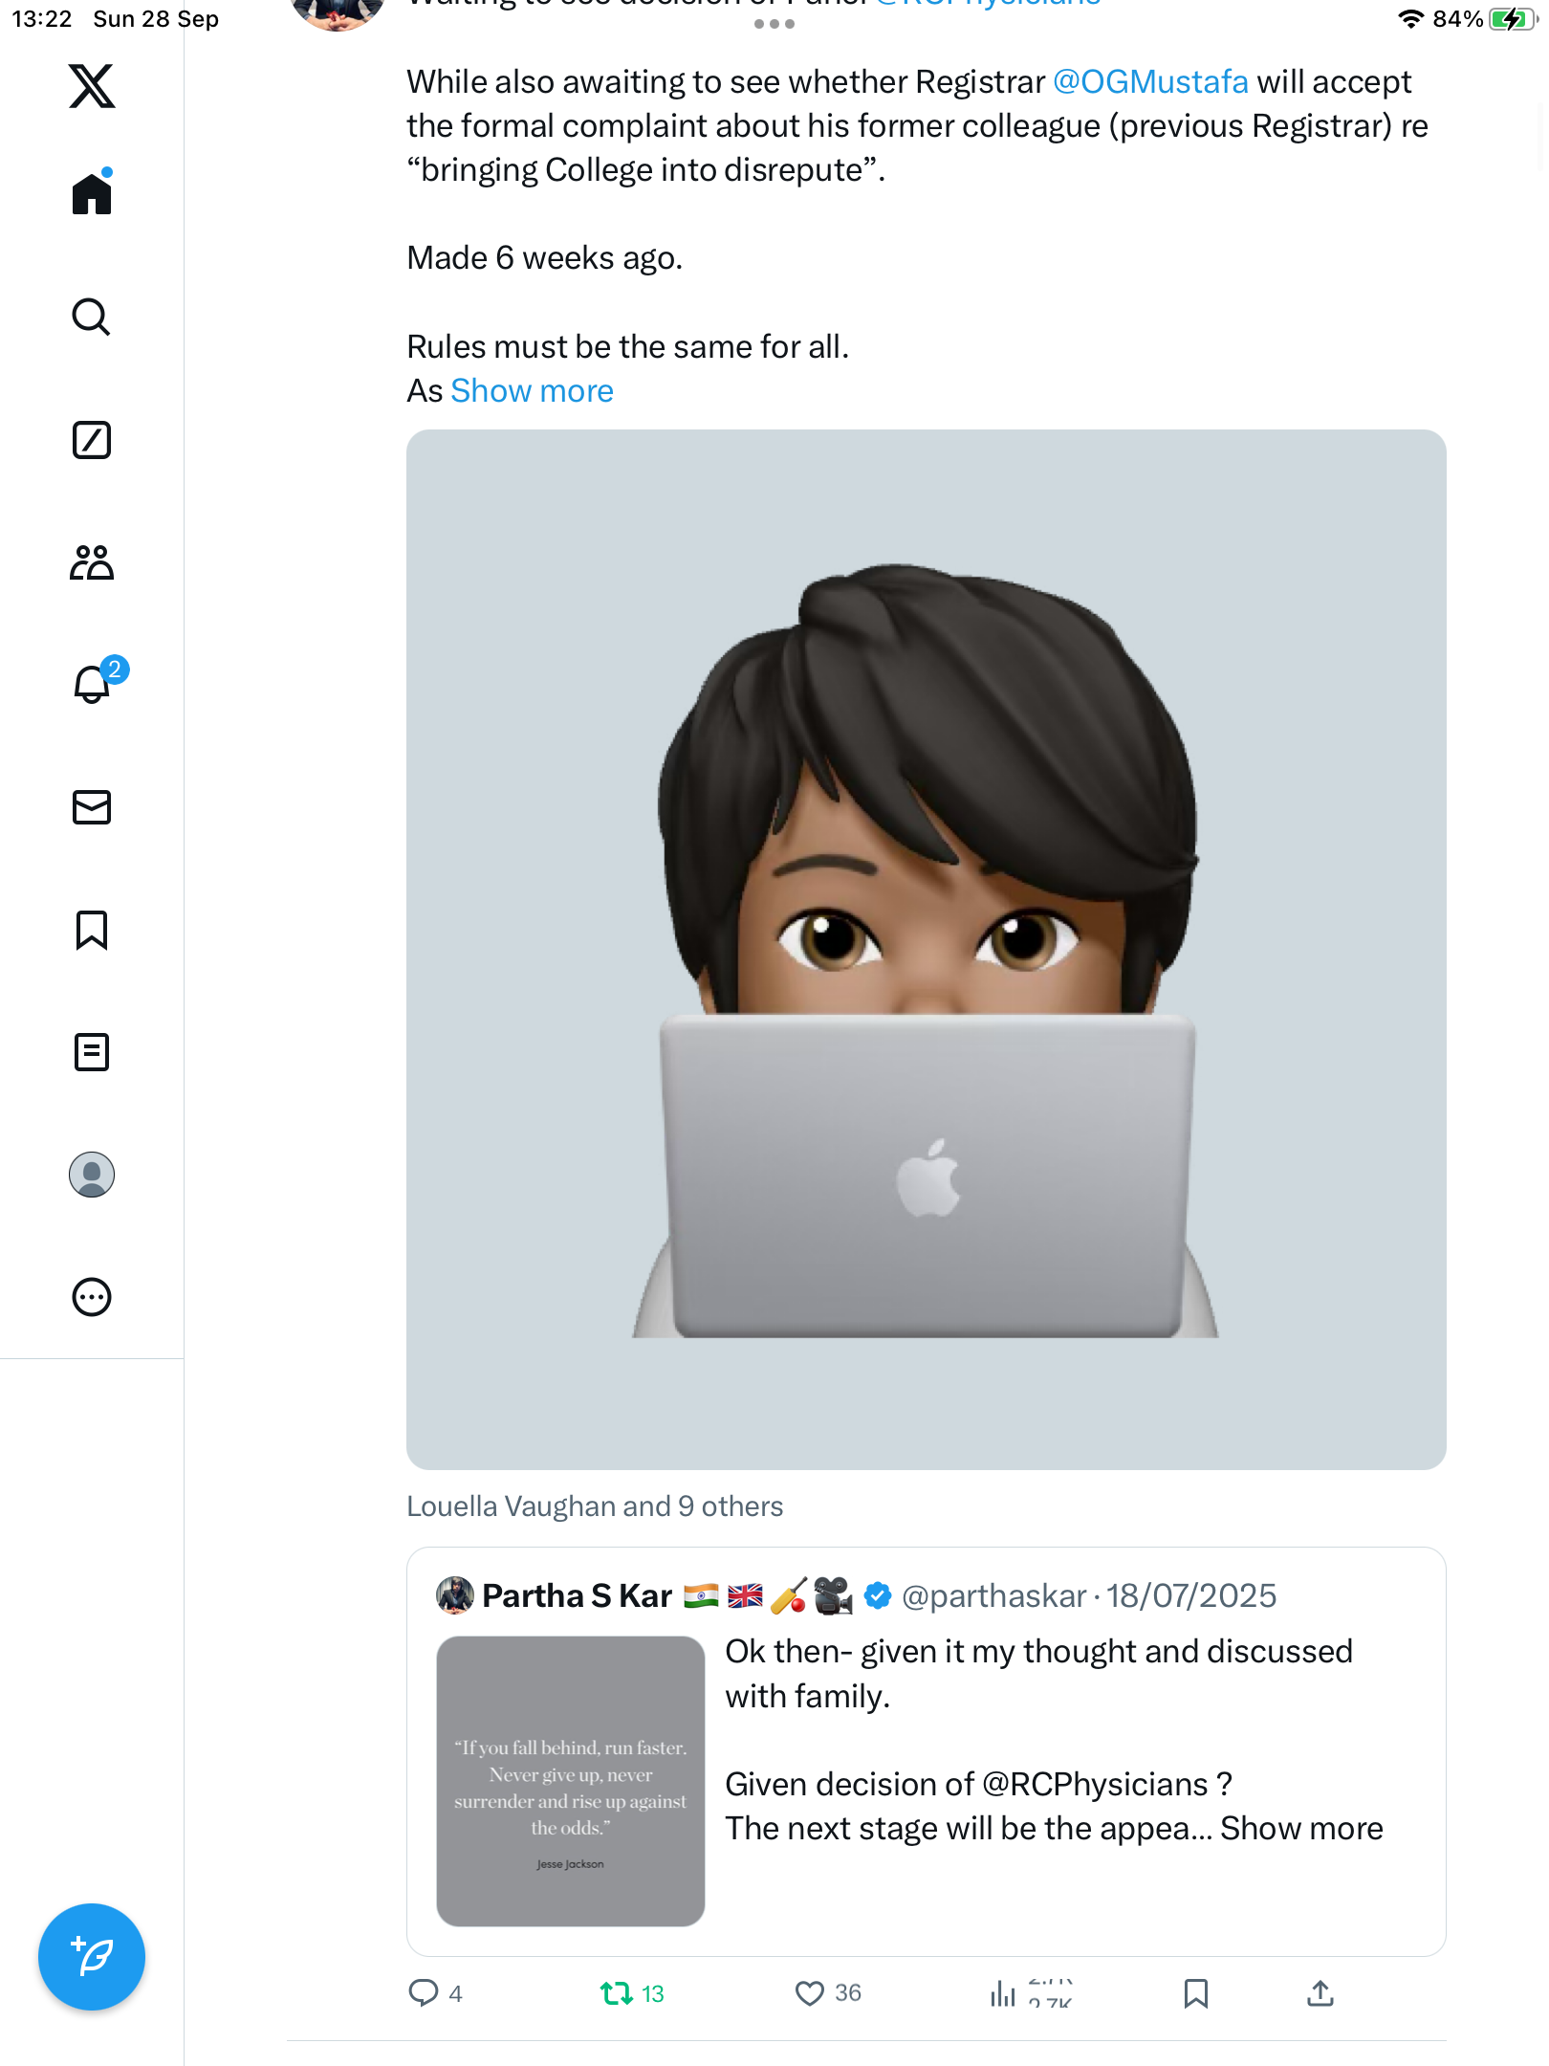This screenshot has width=1549, height=2066.
Task: Expand the tweet with Show more
Action: [x=532, y=390]
